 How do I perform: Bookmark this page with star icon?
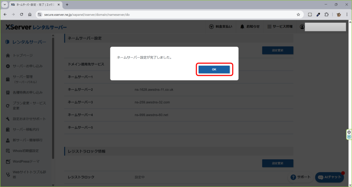(298, 15)
